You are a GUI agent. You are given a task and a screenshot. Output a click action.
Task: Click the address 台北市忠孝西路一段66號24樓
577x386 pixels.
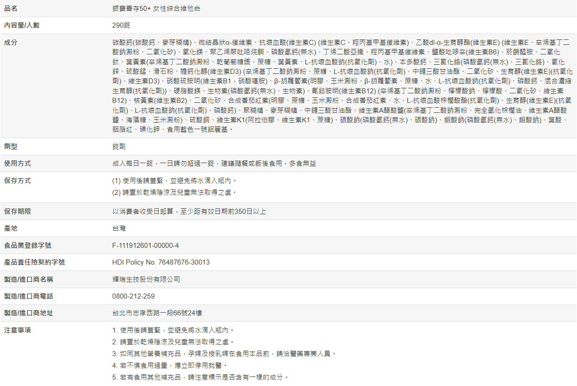157,313
